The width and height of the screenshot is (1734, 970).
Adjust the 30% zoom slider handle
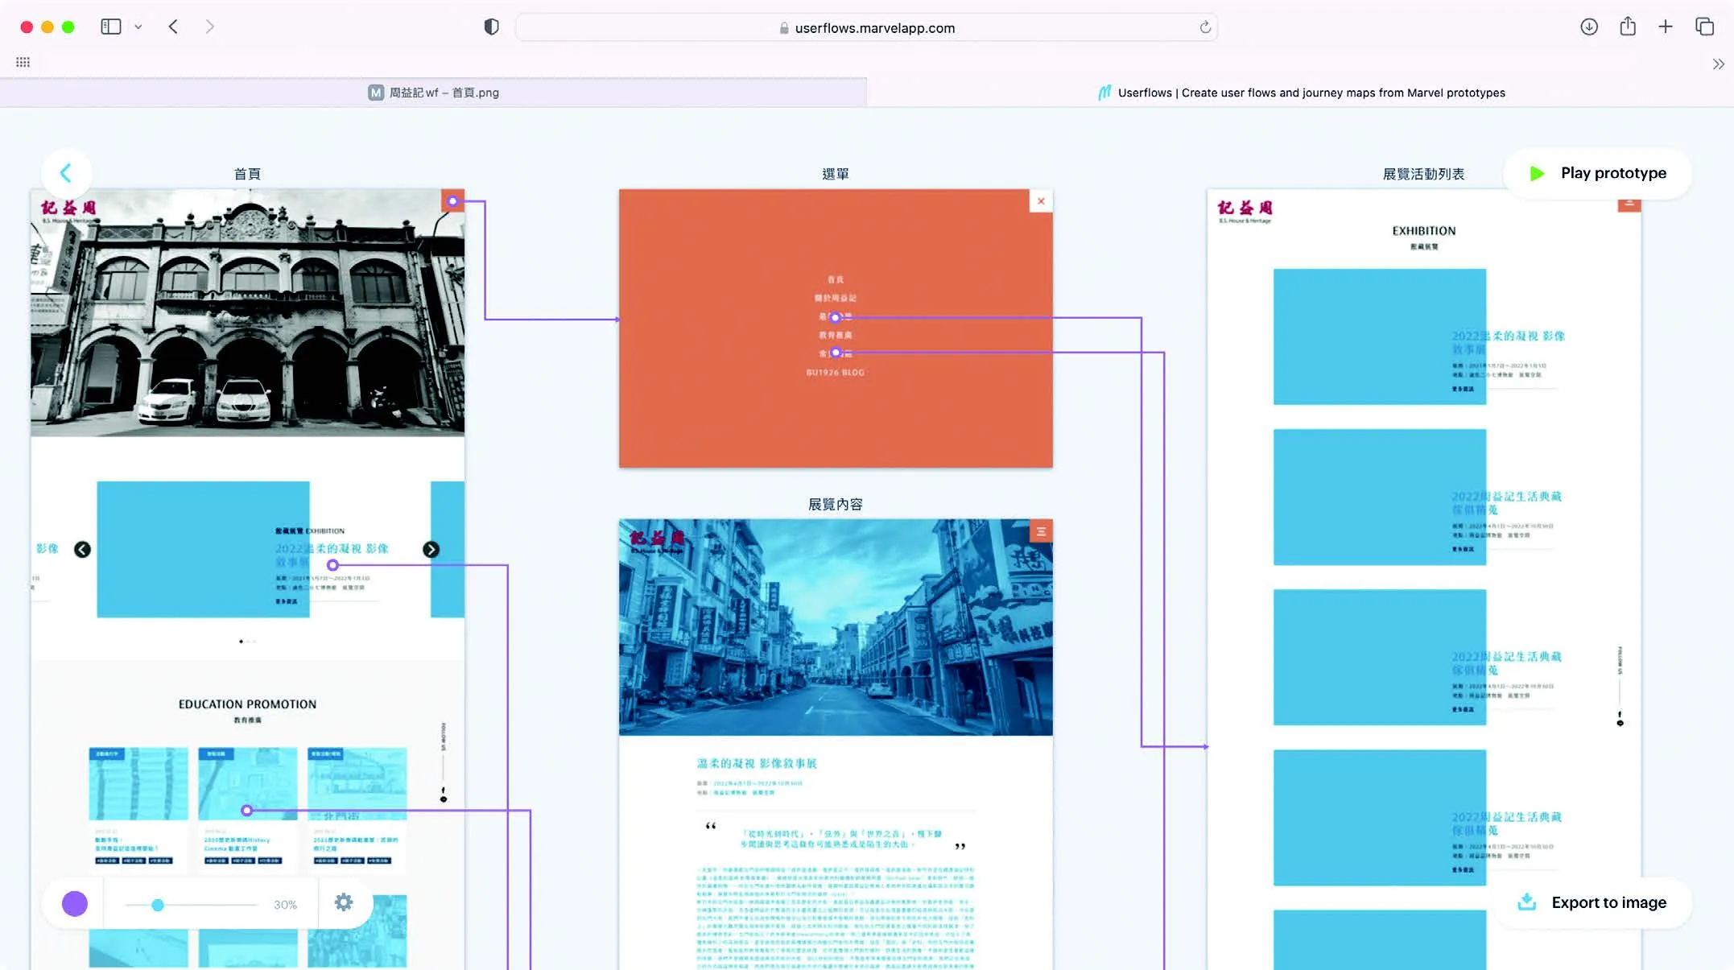click(158, 905)
